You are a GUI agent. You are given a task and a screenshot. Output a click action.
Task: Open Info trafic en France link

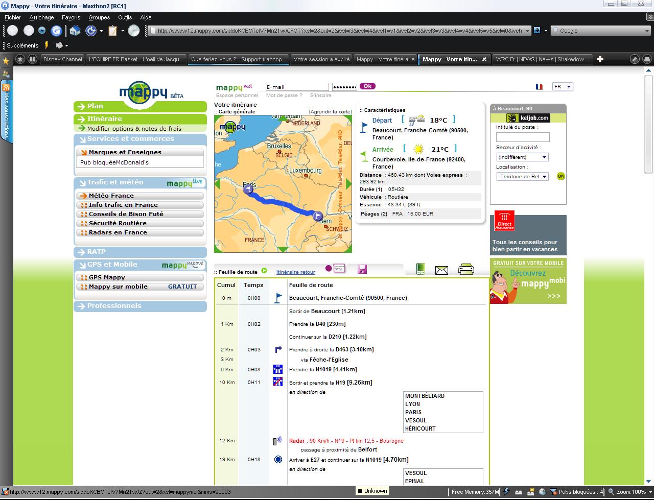(x=139, y=205)
